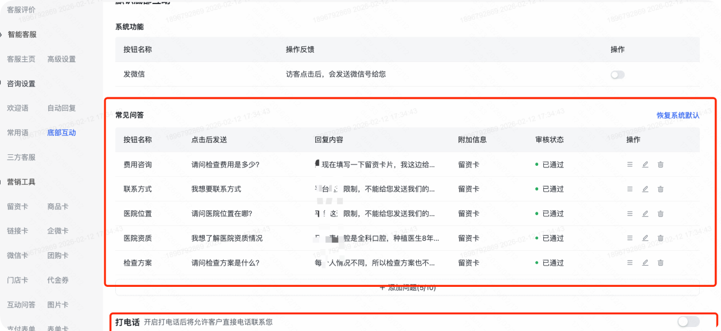Go to 自动回复 settings
The height and width of the screenshot is (331, 721).
61,108
